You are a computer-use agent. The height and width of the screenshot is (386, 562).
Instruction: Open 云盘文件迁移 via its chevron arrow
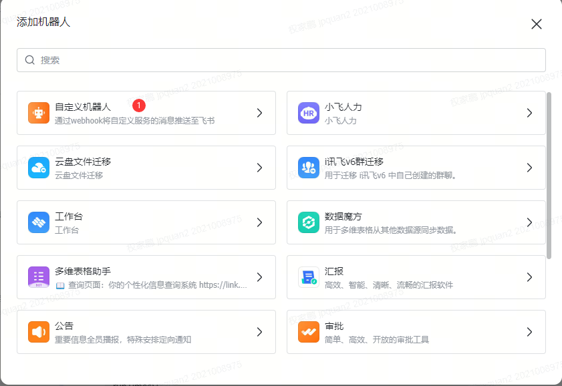click(x=259, y=168)
